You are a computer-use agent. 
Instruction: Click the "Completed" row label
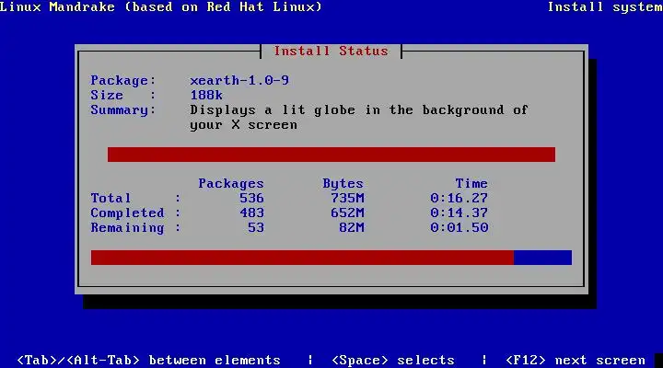(x=127, y=213)
